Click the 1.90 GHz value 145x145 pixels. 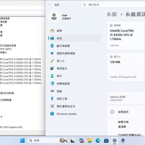(114, 46)
